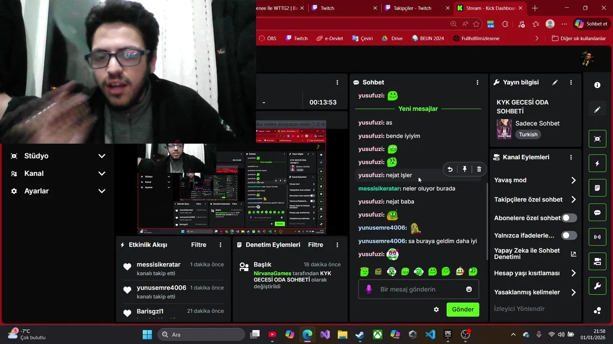
Task: Click three-circles icon at sidebar bottom
Action: pos(597,311)
